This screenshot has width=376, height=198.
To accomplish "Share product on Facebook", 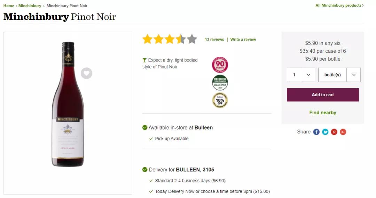I will (x=316, y=132).
